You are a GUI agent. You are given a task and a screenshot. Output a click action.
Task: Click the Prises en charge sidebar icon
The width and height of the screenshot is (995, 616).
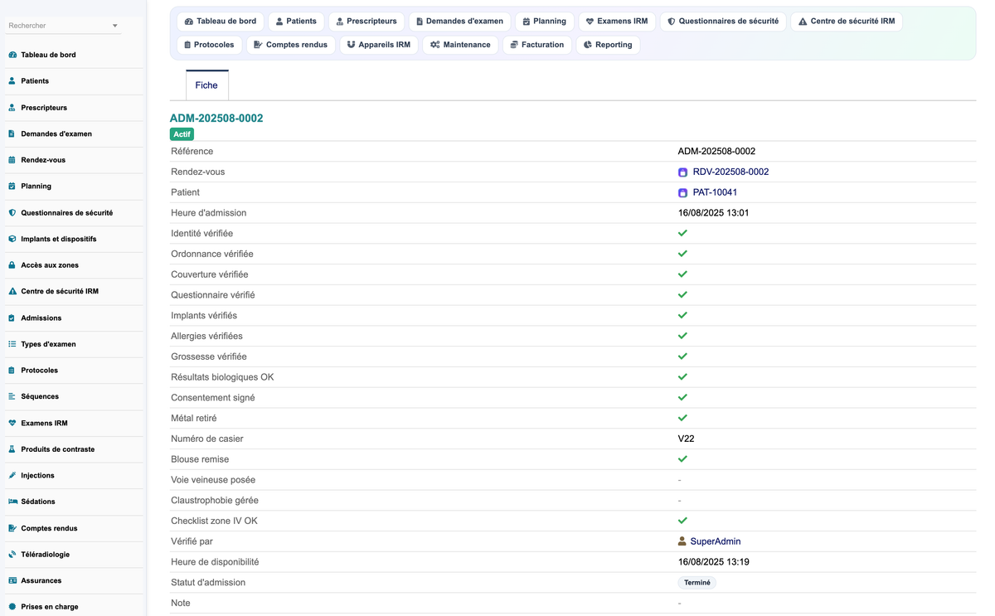pos(12,607)
